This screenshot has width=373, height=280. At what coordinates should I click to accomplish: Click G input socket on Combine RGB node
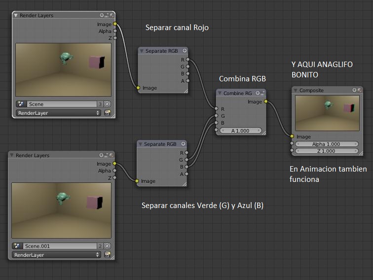(216, 116)
